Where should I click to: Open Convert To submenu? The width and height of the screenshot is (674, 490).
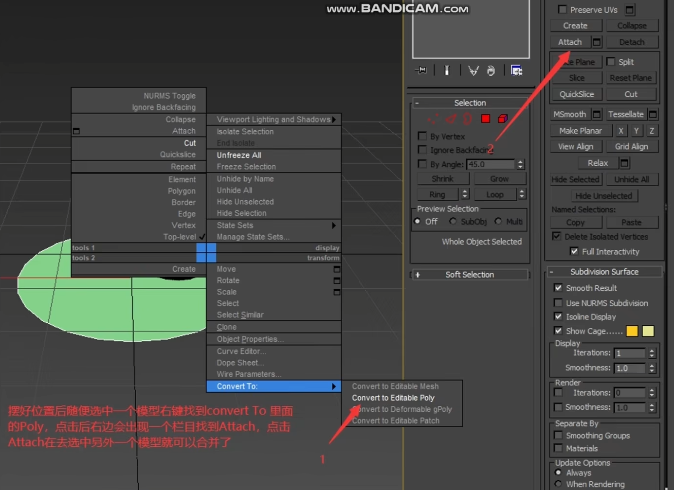(274, 386)
